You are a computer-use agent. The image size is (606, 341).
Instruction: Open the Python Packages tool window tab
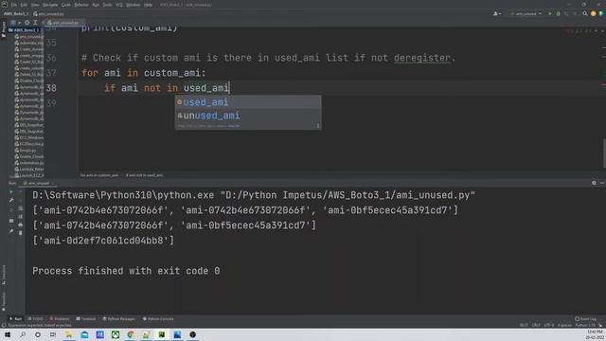tap(119, 319)
